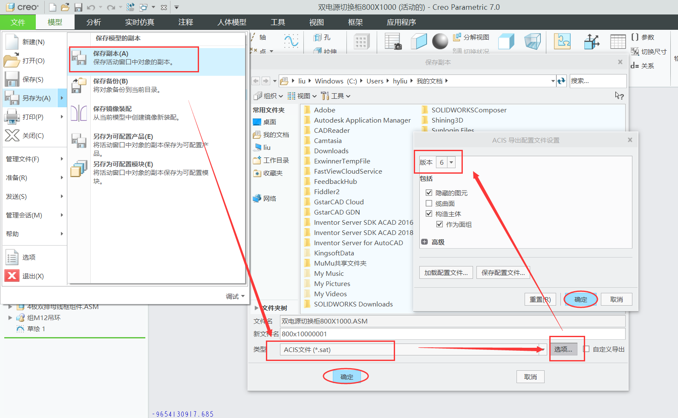
Task: Click 确定 in the ACIS export settings dialog
Action: pyautogui.click(x=581, y=299)
